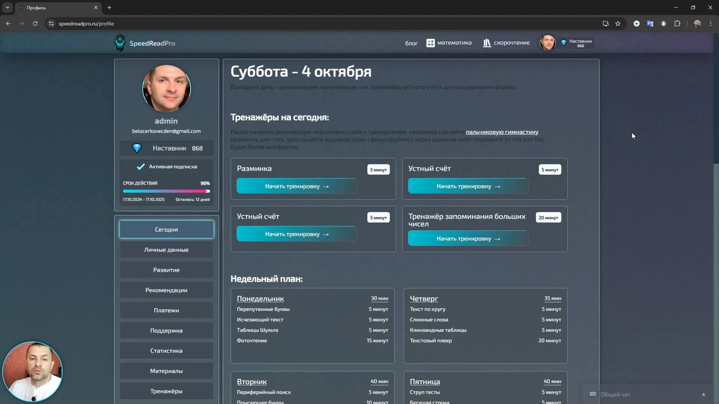This screenshot has width=719, height=404.
Task: Bookmark this page with the star icon
Action: click(618, 24)
